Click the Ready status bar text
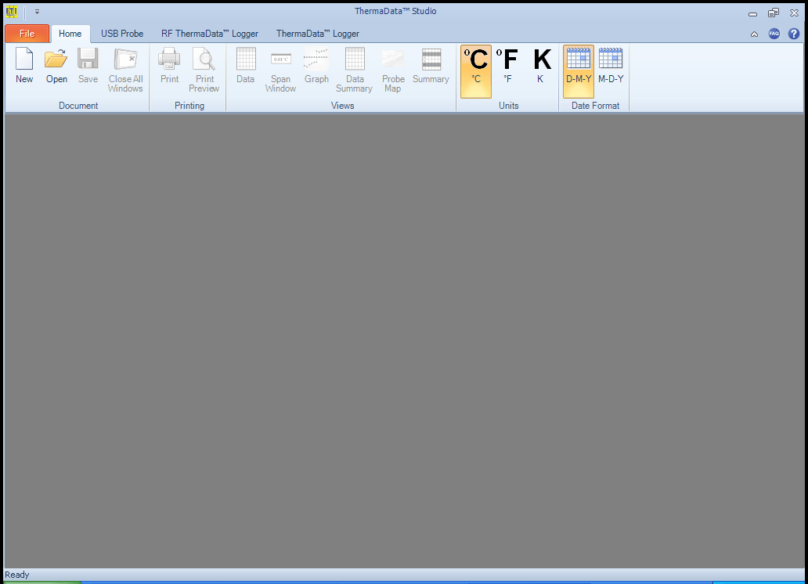The width and height of the screenshot is (808, 584). click(x=17, y=575)
